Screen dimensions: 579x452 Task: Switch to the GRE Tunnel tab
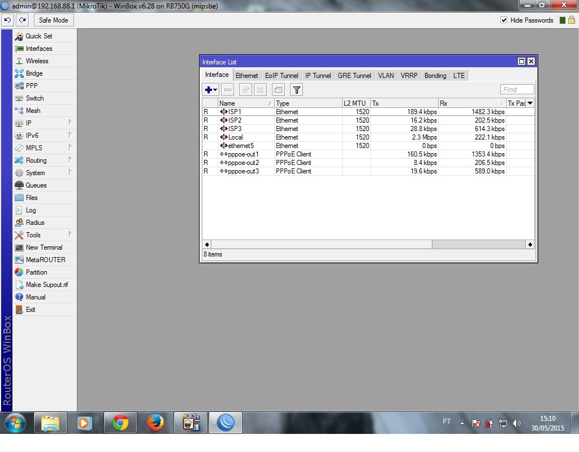(354, 76)
